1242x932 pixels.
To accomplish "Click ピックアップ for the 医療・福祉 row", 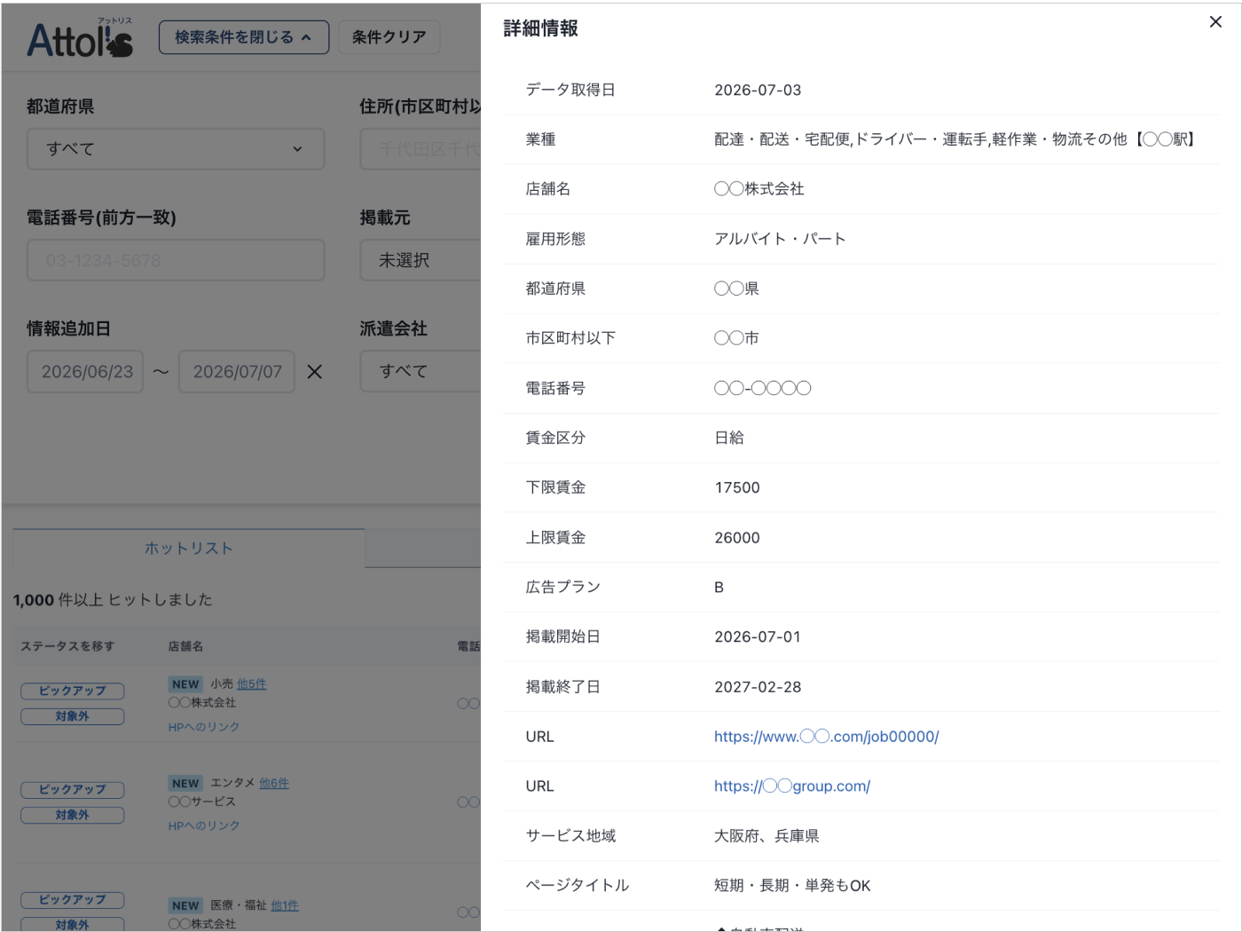I will 72,899.
